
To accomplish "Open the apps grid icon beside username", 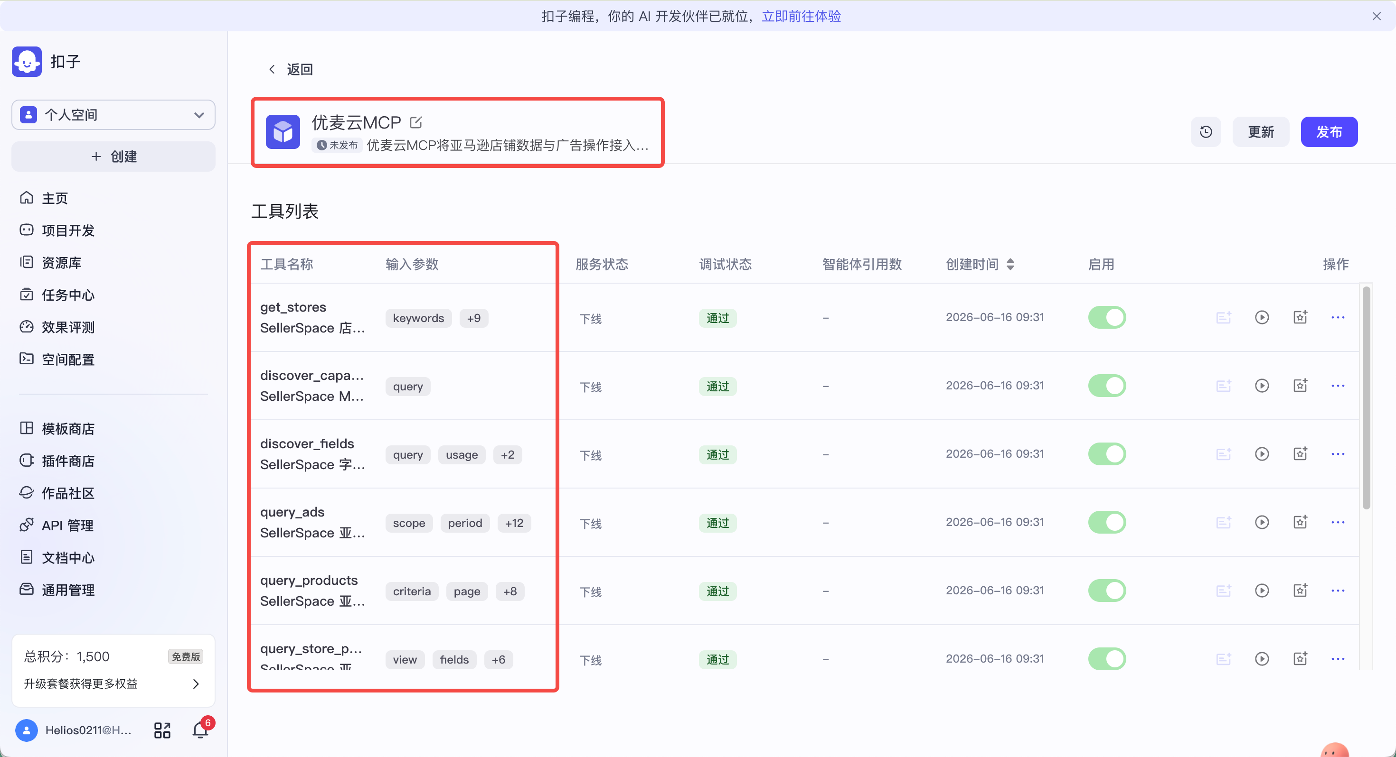I will (162, 730).
